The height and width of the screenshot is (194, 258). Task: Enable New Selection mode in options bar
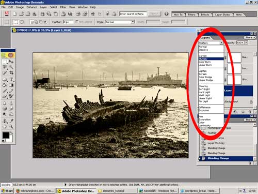[x=32, y=22]
